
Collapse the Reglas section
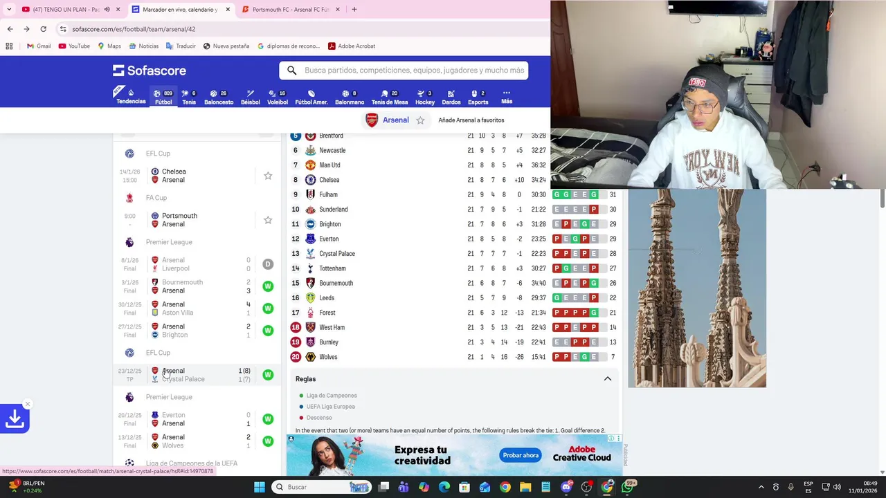pos(608,379)
